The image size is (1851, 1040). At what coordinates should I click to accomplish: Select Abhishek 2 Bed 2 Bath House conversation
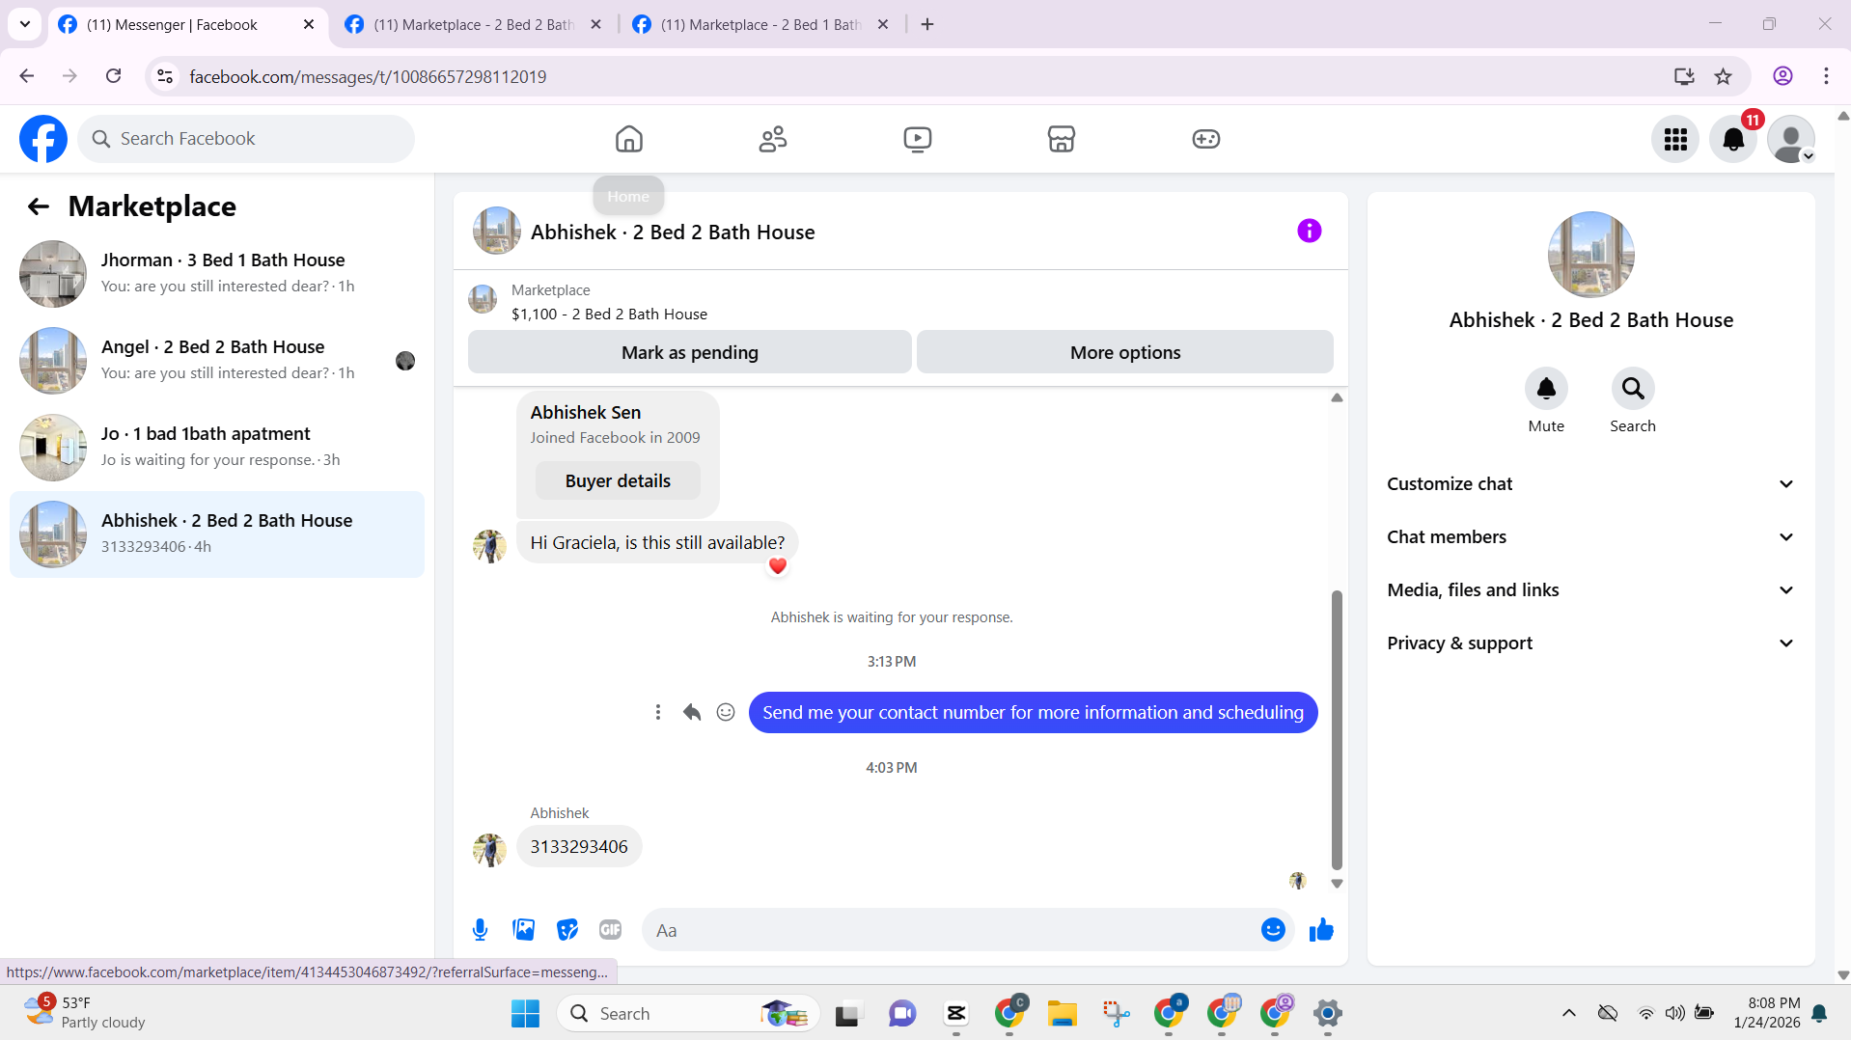[217, 534]
